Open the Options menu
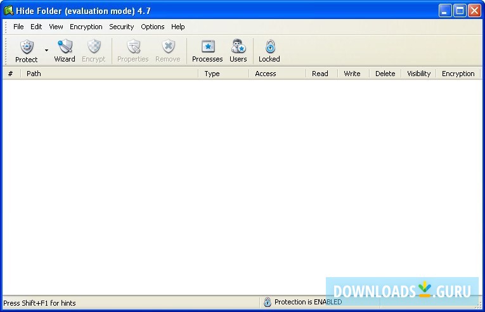Image resolution: width=485 pixels, height=312 pixels. coord(153,27)
